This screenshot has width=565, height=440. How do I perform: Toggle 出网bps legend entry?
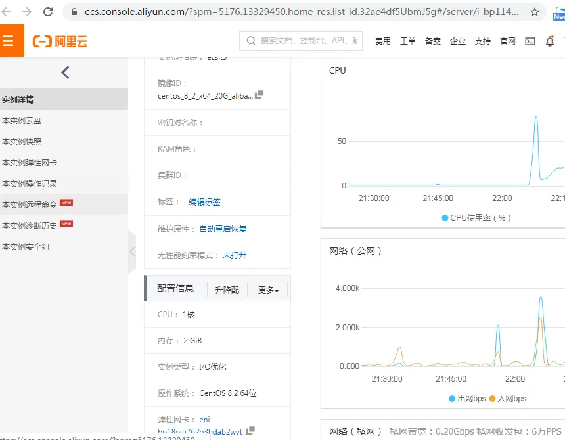coord(467,399)
